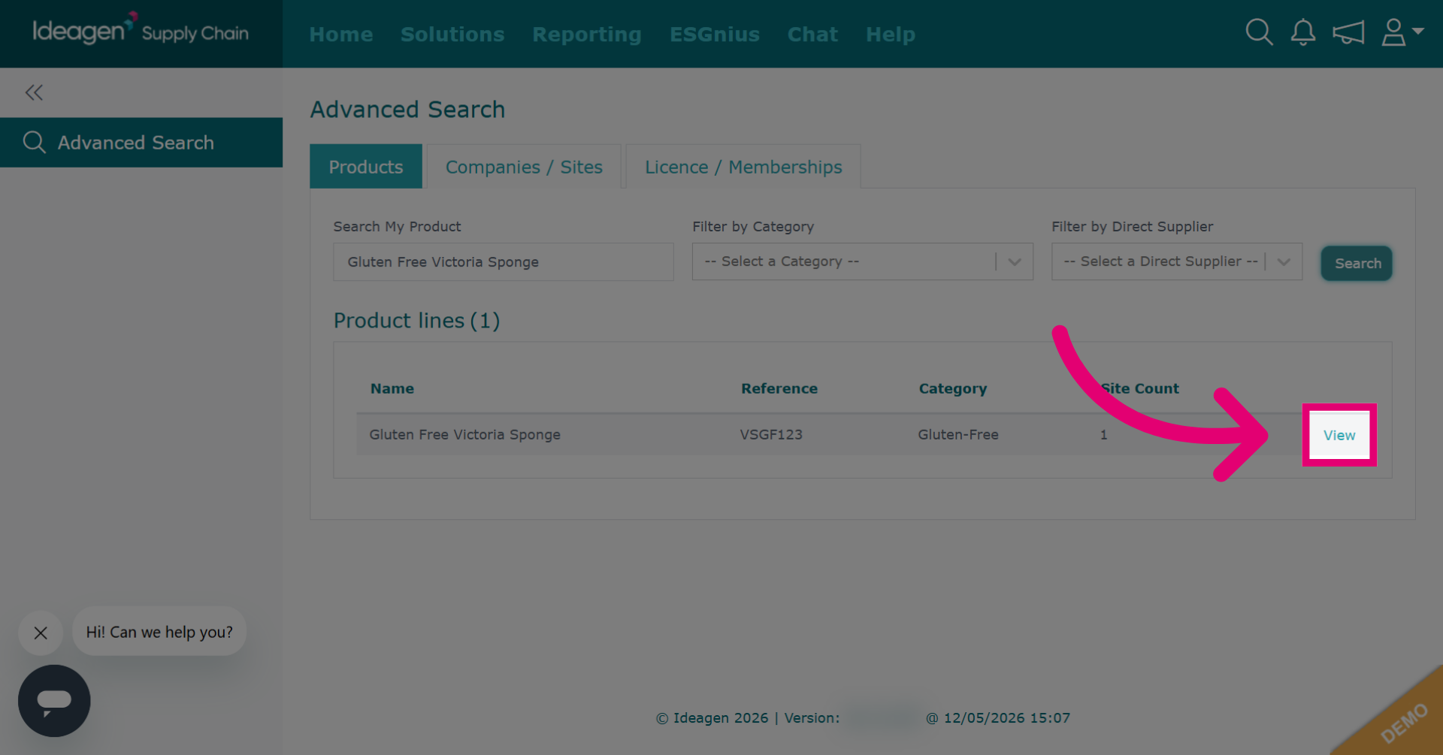The width and height of the screenshot is (1443, 755).
Task: View Gluten Free Victoria Sponge product
Action: click(x=1339, y=435)
